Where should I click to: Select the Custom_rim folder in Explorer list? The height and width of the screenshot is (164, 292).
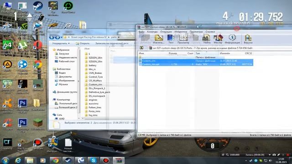pyautogui.click(x=95, y=84)
